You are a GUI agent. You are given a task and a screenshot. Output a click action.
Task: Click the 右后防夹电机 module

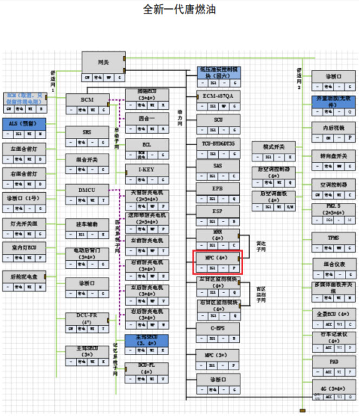tap(147, 319)
